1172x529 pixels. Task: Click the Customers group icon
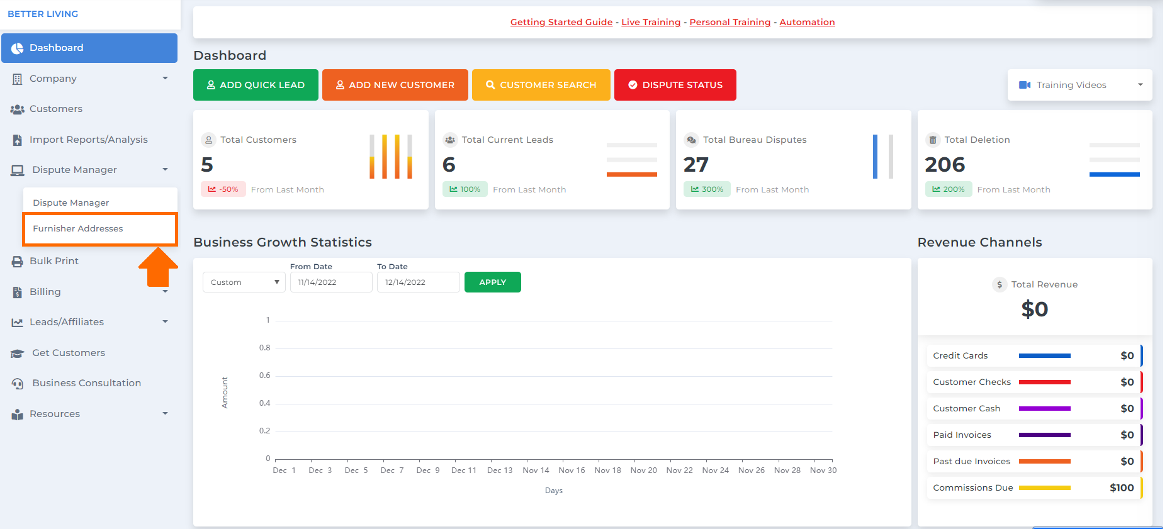(x=18, y=109)
